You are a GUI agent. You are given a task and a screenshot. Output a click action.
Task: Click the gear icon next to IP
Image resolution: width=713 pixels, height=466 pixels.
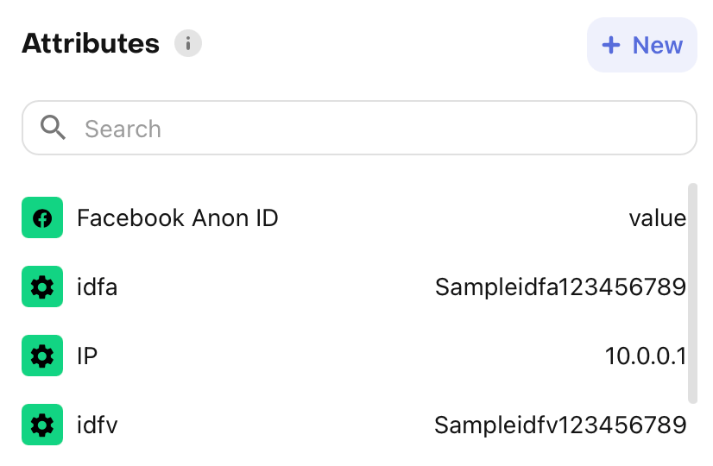coord(42,356)
